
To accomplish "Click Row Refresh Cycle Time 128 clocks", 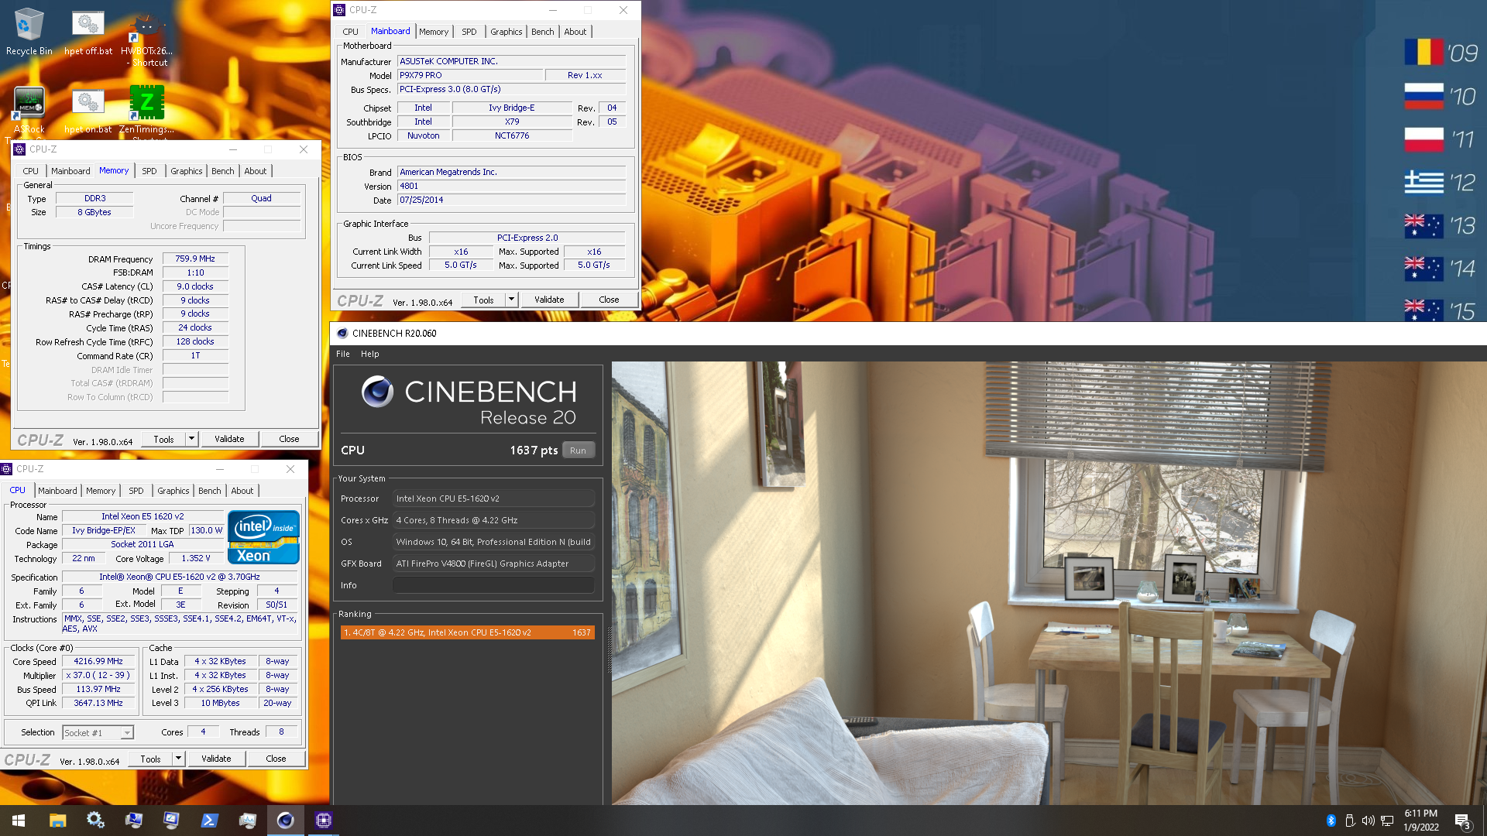I will point(195,341).
